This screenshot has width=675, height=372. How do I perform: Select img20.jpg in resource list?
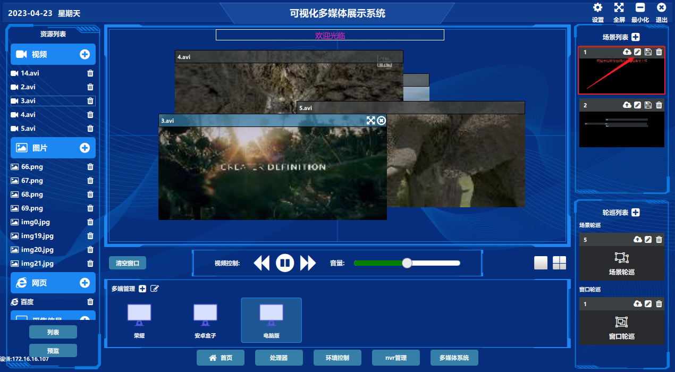[x=37, y=250]
